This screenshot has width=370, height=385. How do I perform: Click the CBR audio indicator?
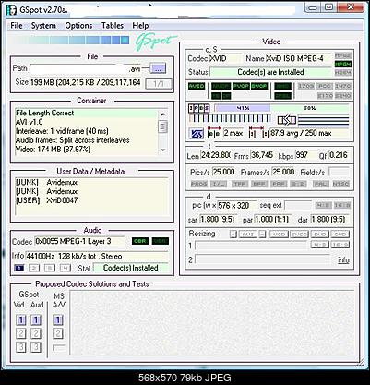coord(140,241)
